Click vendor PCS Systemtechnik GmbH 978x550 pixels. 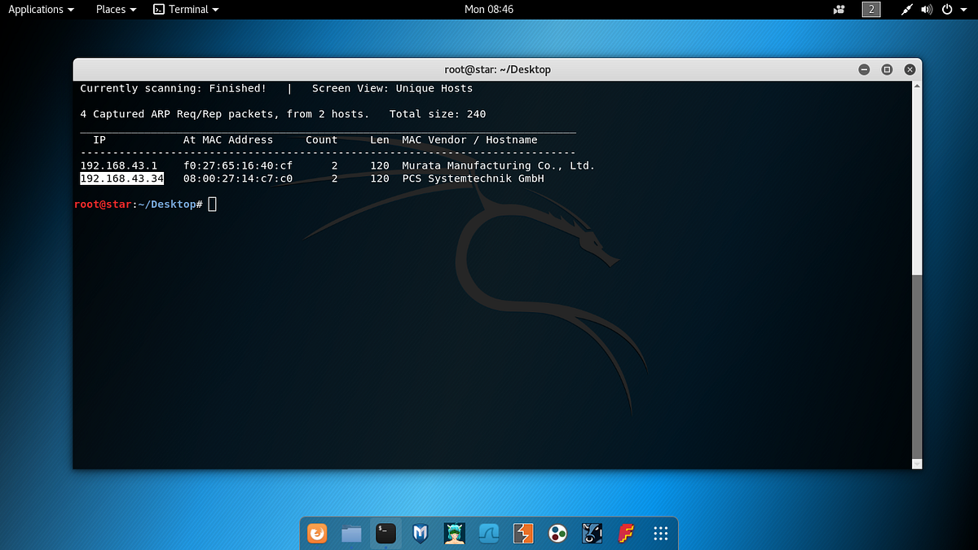click(473, 178)
